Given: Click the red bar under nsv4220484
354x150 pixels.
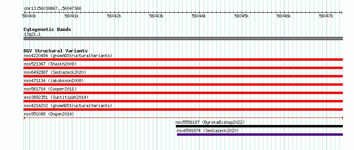Looking at the screenshot, I should (x=183, y=60).
